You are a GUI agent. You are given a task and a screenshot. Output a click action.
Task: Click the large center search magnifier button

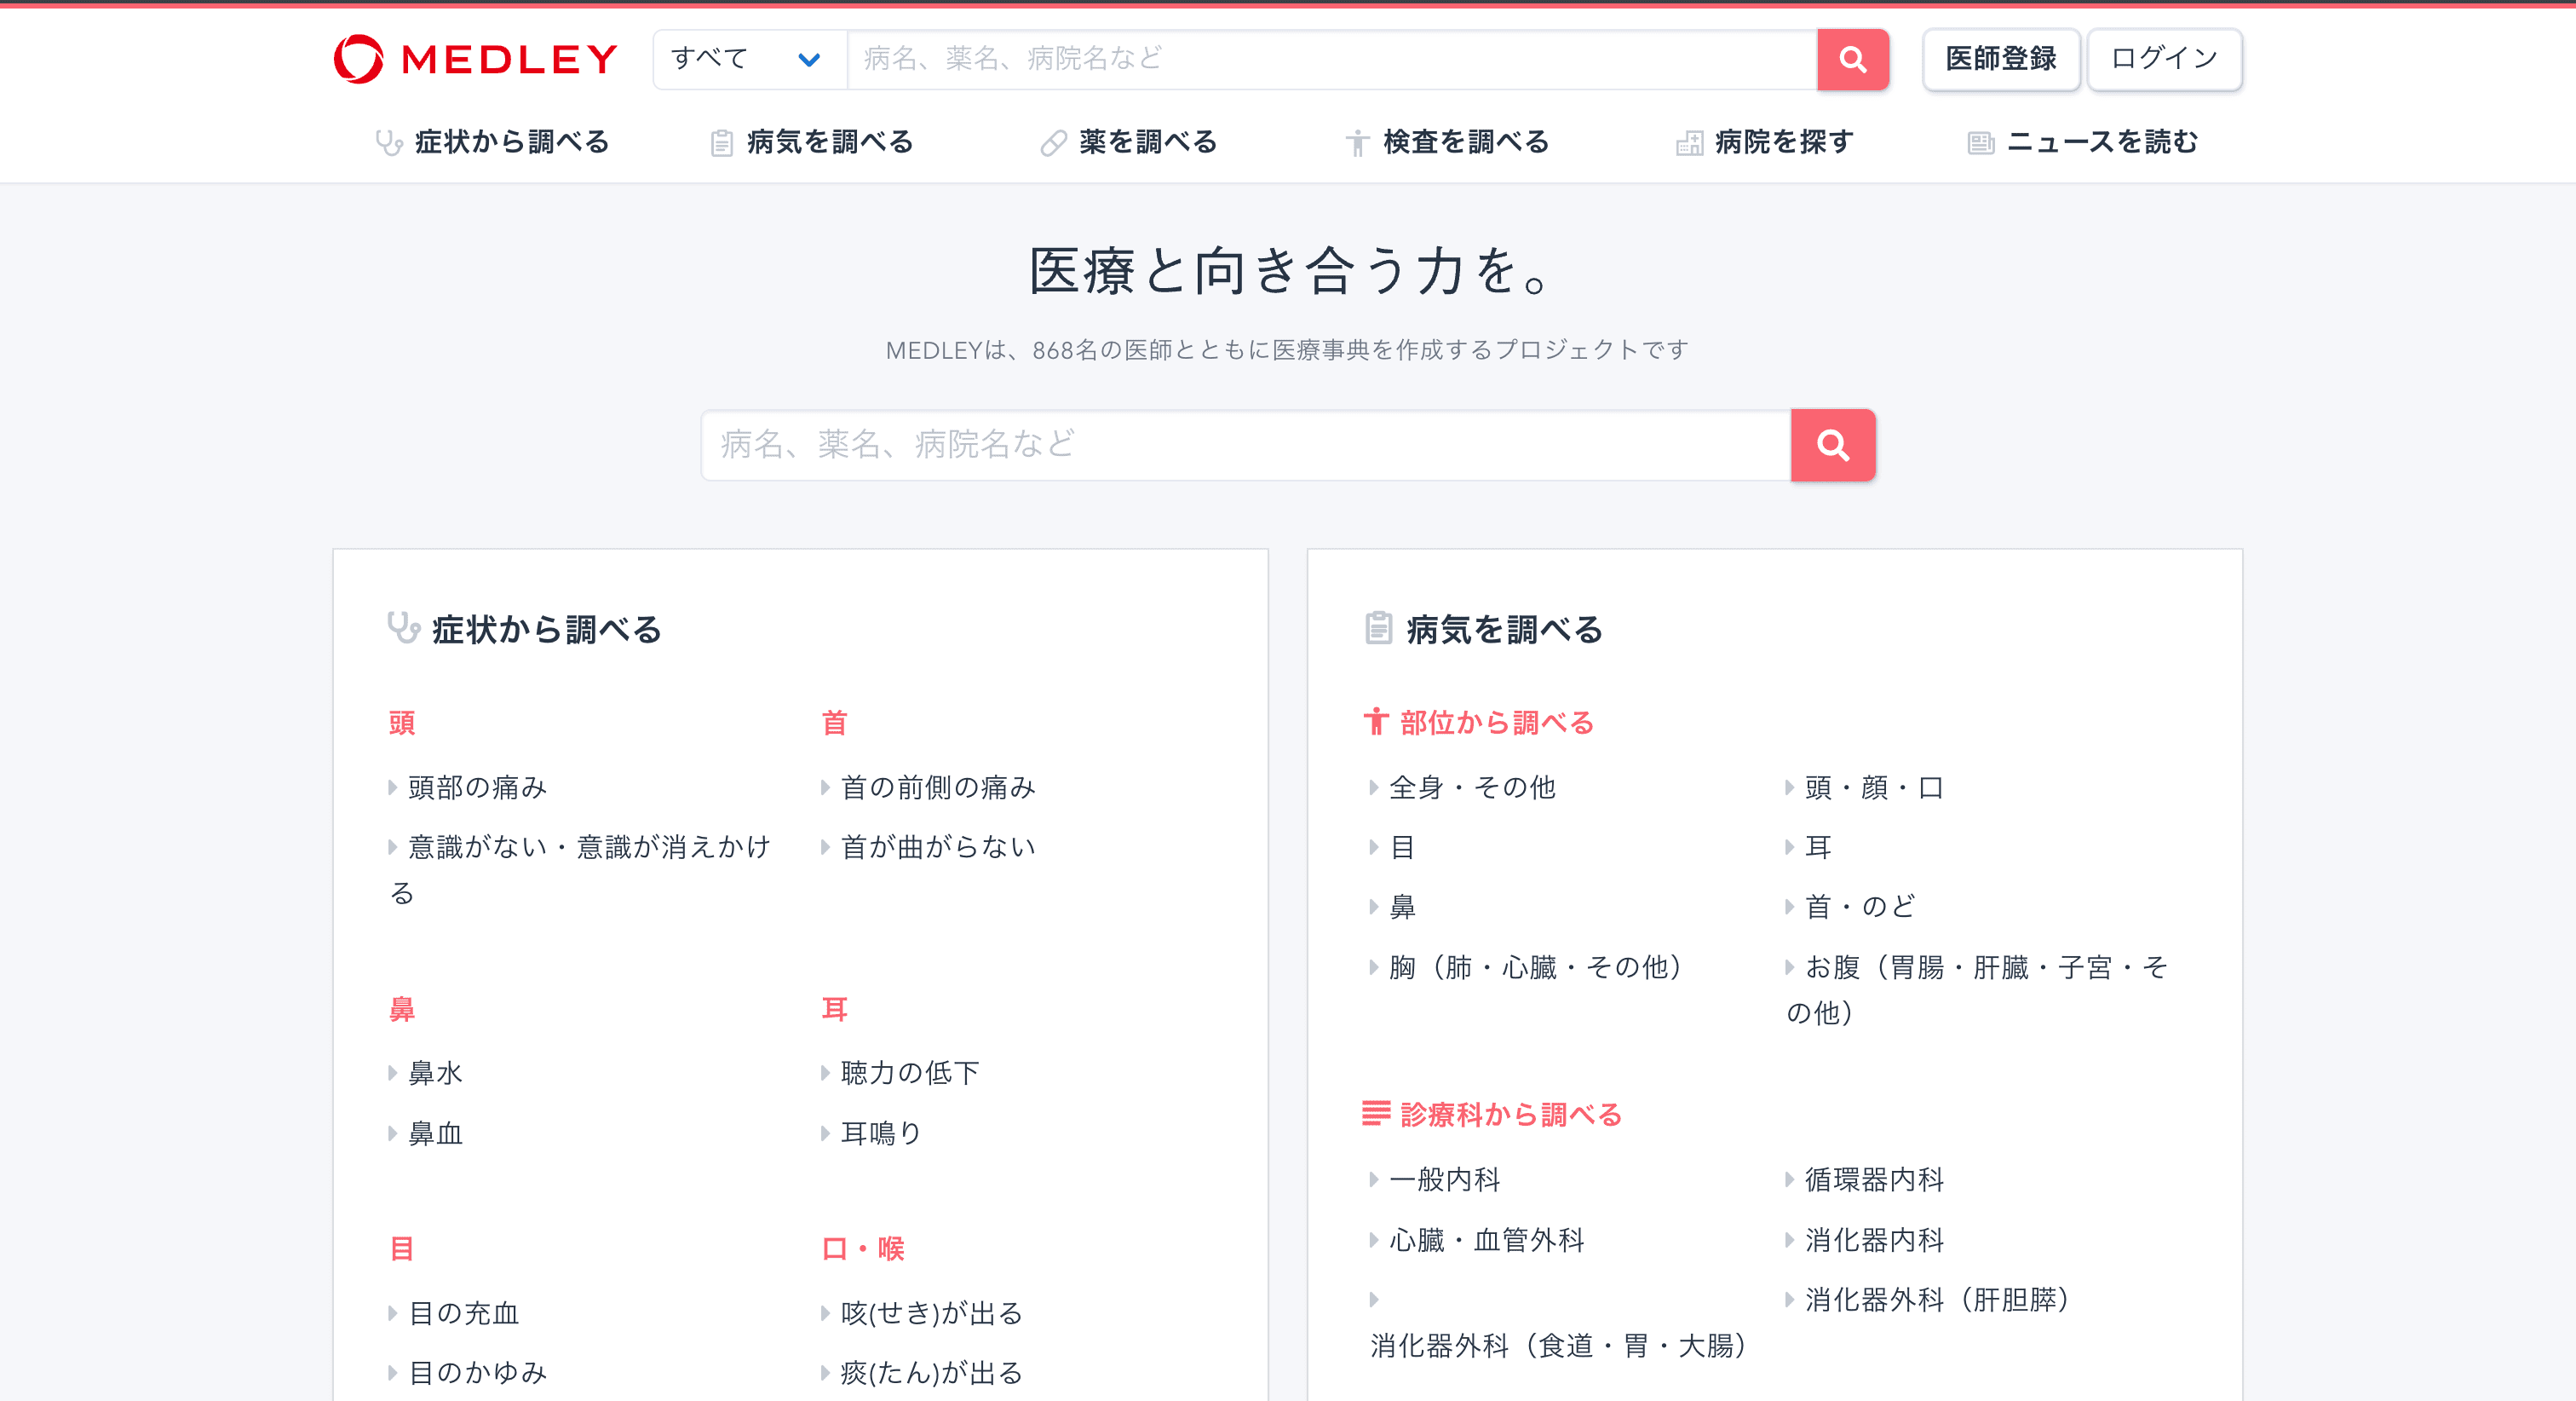1832,444
